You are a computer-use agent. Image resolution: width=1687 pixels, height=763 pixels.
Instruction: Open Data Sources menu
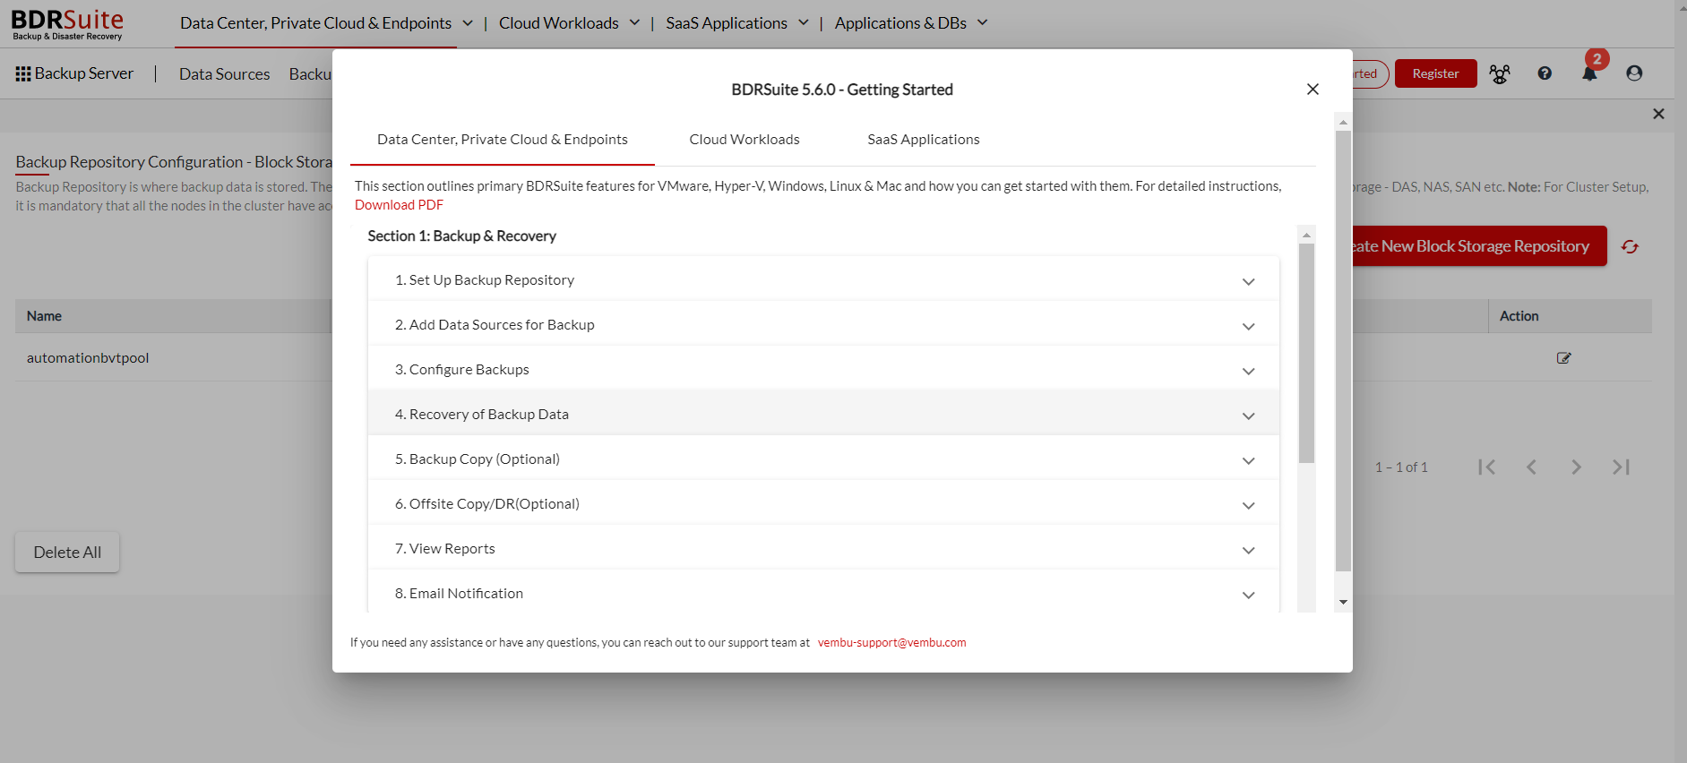pyautogui.click(x=224, y=74)
